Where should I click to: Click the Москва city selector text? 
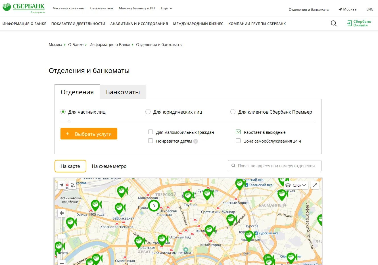[x=350, y=9]
